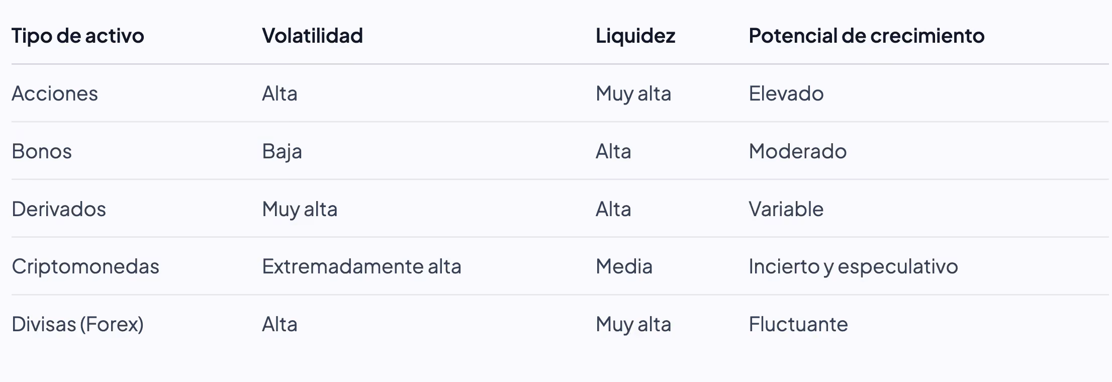The width and height of the screenshot is (1112, 382).
Task: Click 'Extremadamente alta' volatility cell
Action: click(361, 266)
